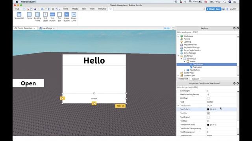Click the StarterPack icon in Explorer

point(182,73)
